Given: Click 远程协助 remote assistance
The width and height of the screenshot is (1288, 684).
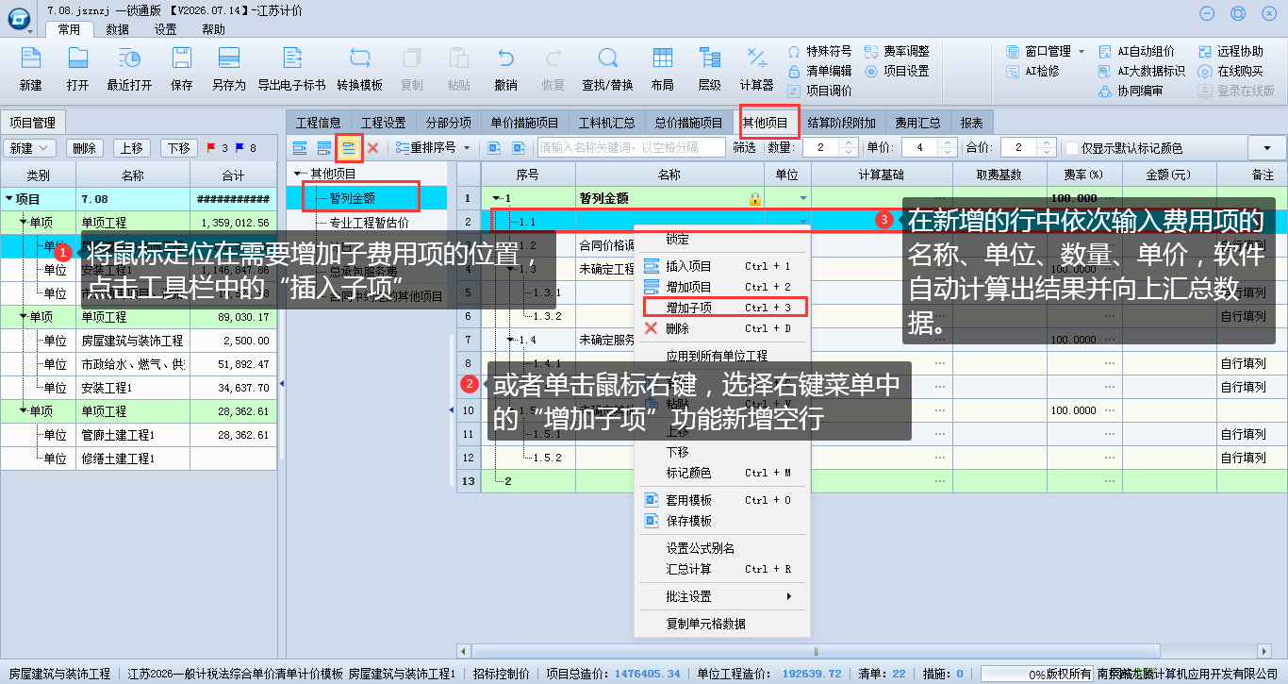Looking at the screenshot, I should click(x=1230, y=51).
